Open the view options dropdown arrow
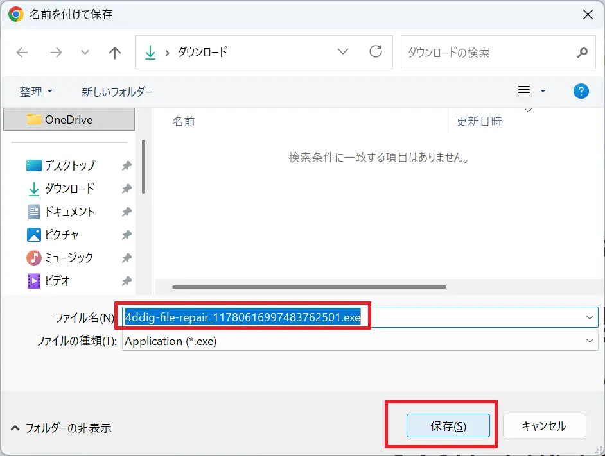605x456 pixels. (543, 91)
